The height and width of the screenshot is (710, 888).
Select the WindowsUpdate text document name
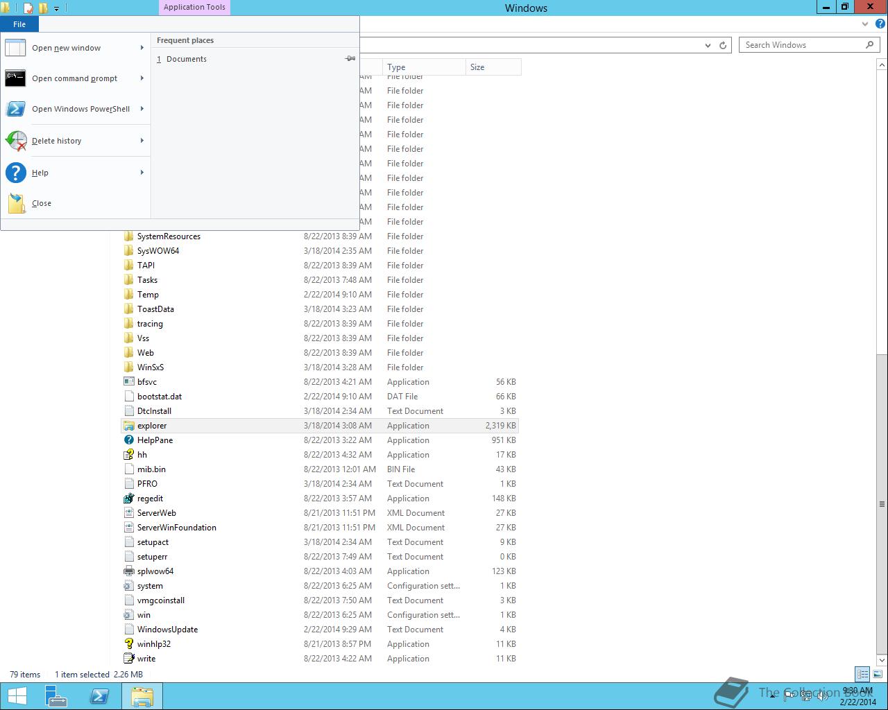(167, 630)
